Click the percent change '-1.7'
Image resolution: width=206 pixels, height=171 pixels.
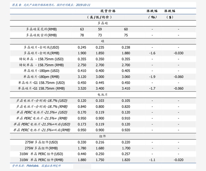[152, 88]
